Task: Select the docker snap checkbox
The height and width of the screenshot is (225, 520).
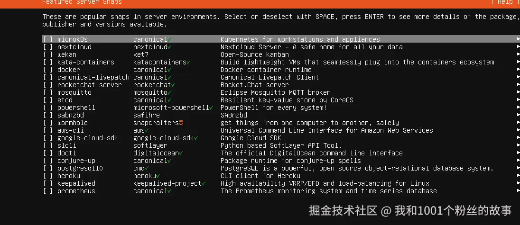Action: (47, 70)
